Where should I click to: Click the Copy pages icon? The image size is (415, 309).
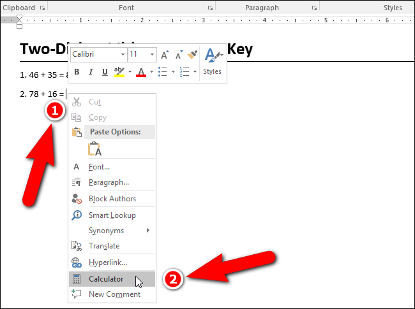tap(77, 117)
